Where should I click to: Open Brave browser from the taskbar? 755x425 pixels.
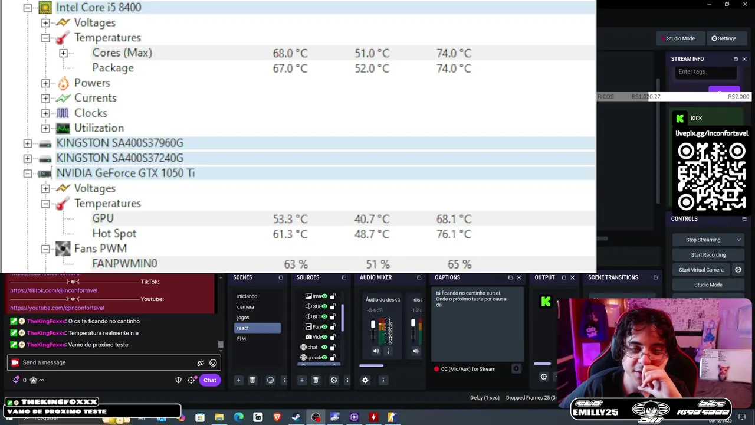coord(277,417)
